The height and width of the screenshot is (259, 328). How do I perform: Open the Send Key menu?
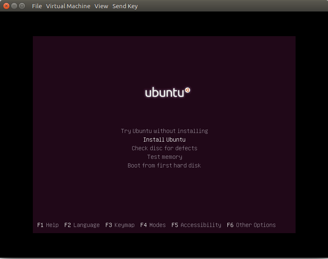tap(125, 6)
